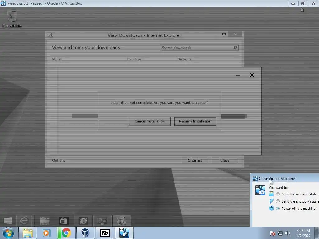
Task: Select the Windows 8.1 VM taskbar button
Action: coord(124,233)
